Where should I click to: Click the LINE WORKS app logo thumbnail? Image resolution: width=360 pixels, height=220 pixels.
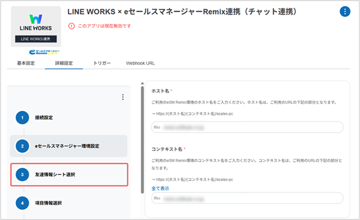[x=36, y=26]
